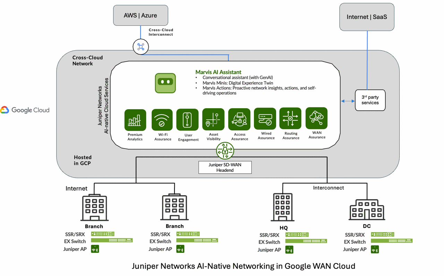Click the Cross-Cloud Interconnect circular icon

click(x=140, y=46)
